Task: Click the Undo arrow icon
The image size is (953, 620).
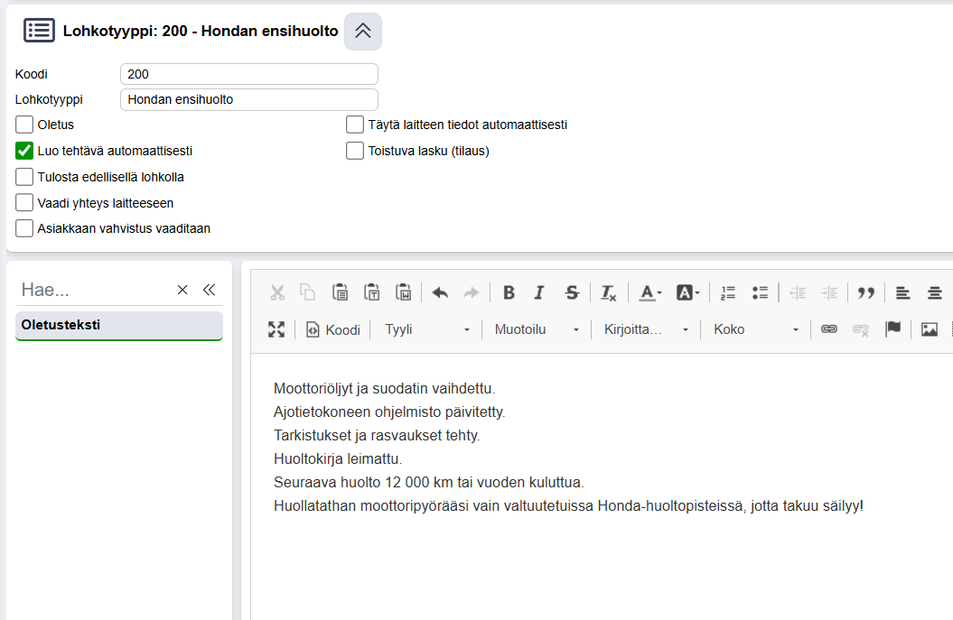Action: click(440, 292)
